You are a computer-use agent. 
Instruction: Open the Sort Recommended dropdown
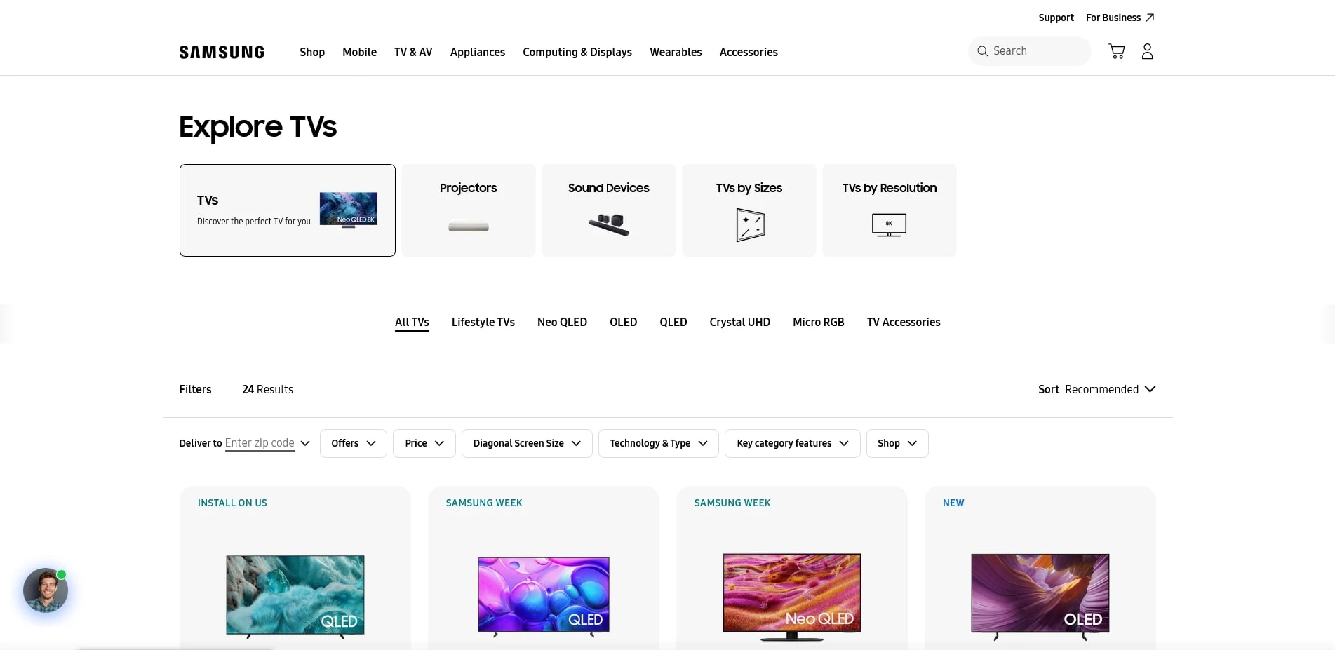(1096, 389)
